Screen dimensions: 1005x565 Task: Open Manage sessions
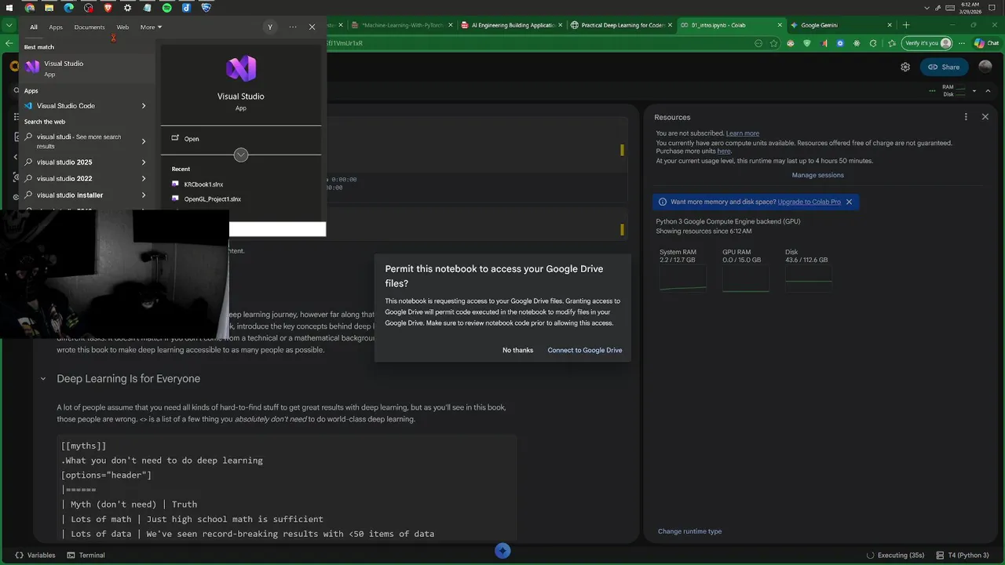coord(817,175)
